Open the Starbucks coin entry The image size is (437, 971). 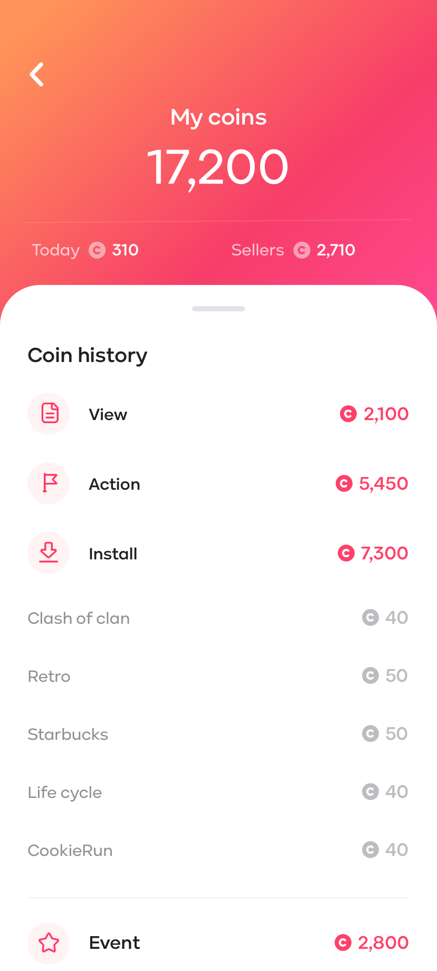tap(218, 734)
